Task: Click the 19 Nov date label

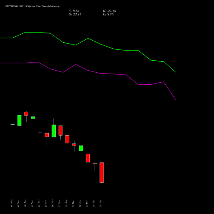Action: tap(18, 203)
